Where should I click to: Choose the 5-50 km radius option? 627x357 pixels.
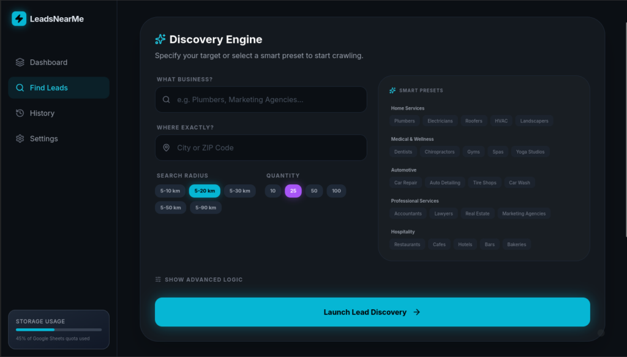171,208
